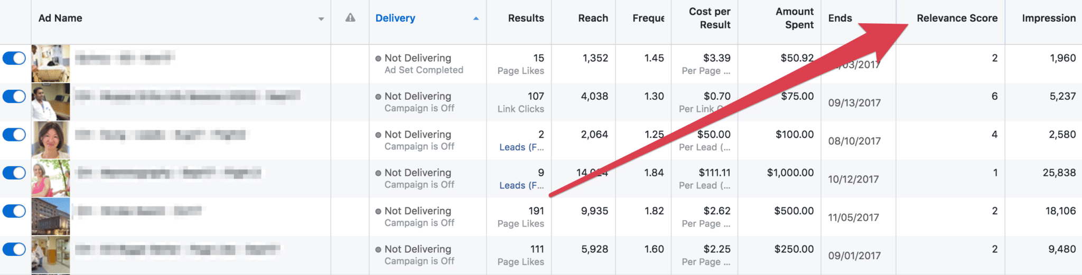The image size is (1082, 275).
Task: Open thumbnail of ad spending $1,000.00
Action: pos(51,178)
